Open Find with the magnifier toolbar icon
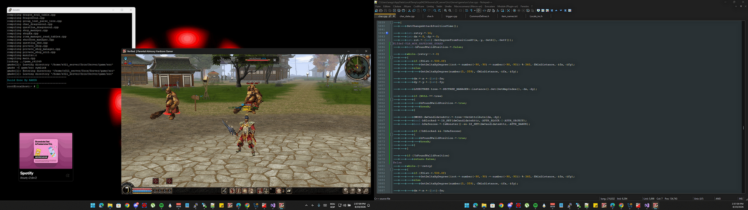Screen dimensions: 748x210 (435, 10)
